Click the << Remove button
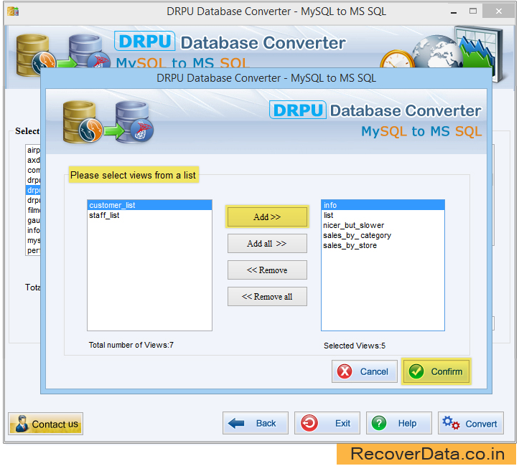This screenshot has height=466, width=519. 267,270
